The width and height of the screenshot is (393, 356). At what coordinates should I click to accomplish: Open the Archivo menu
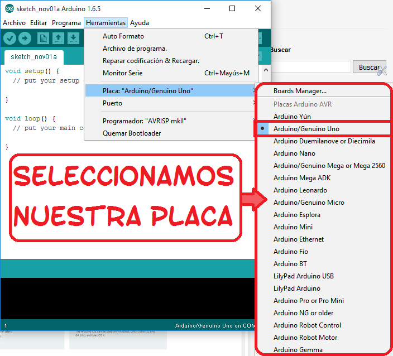coord(15,23)
